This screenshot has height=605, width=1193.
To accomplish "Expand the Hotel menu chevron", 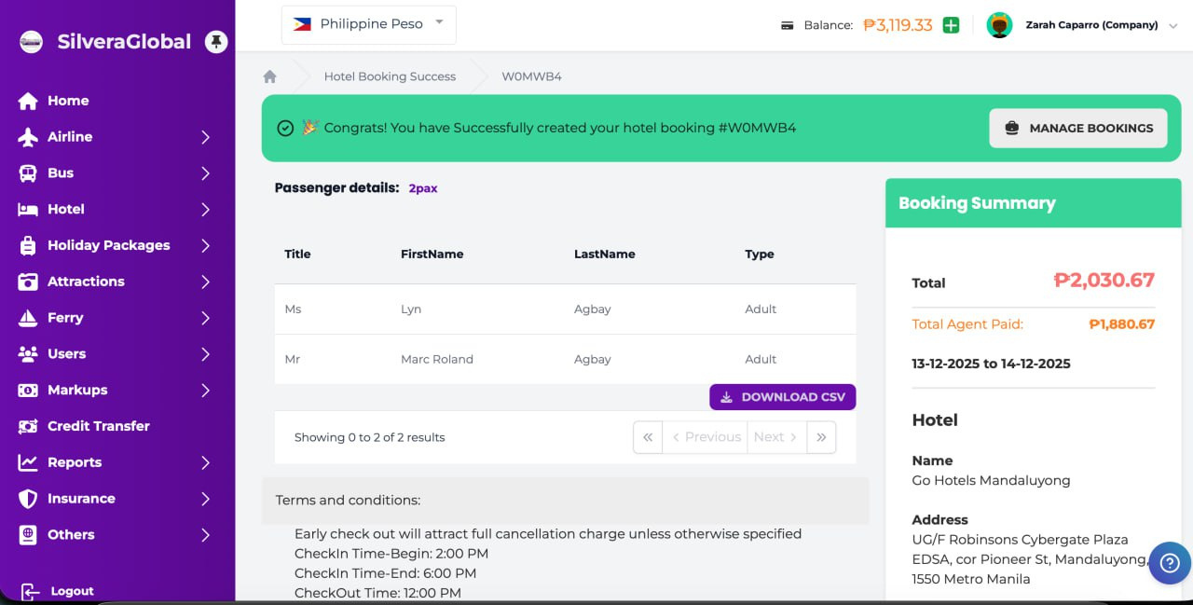I will coord(205,210).
